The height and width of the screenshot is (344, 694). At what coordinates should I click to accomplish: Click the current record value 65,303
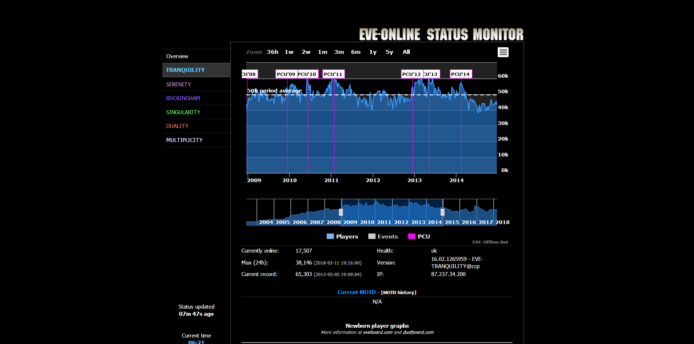(304, 274)
